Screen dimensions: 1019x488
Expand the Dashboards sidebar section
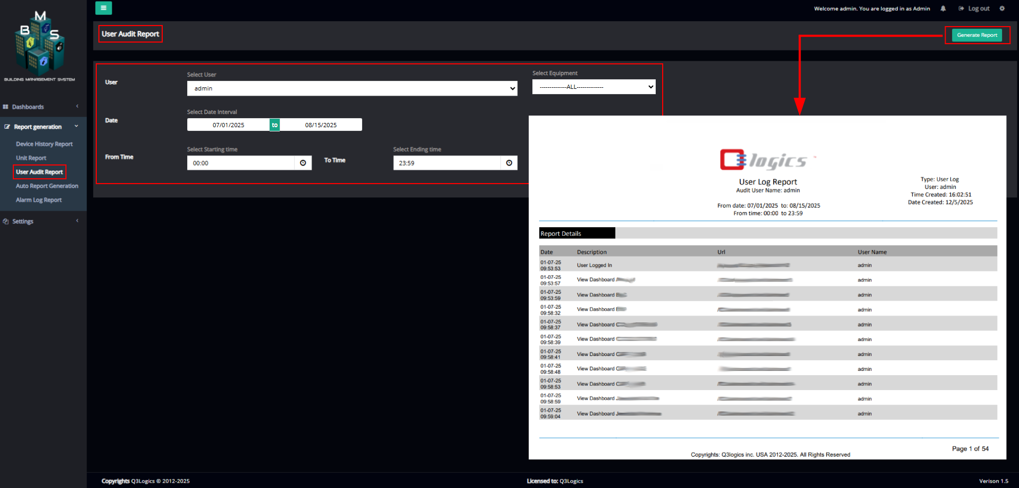click(x=77, y=106)
